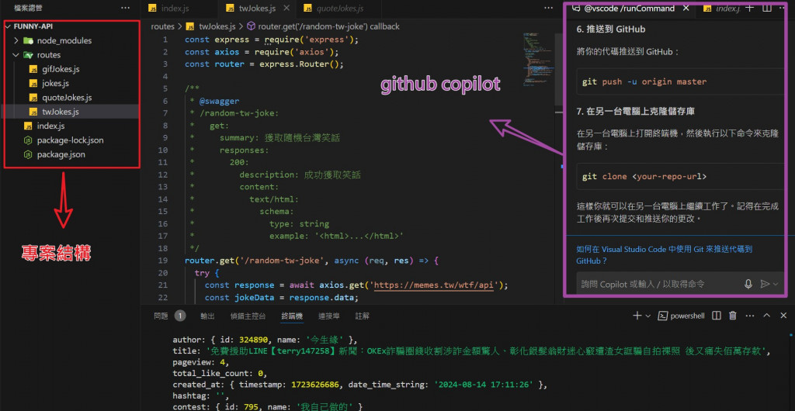
Task: Open the 註解 (Comments) panel tab
Action: coord(362,316)
